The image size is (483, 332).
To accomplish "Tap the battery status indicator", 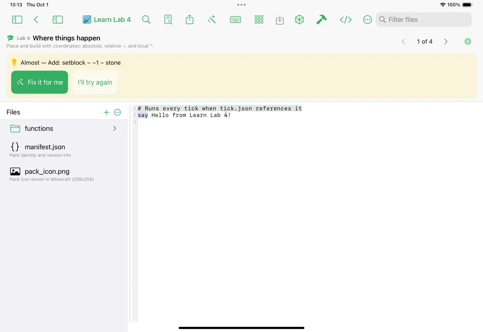I will tap(467, 5).
